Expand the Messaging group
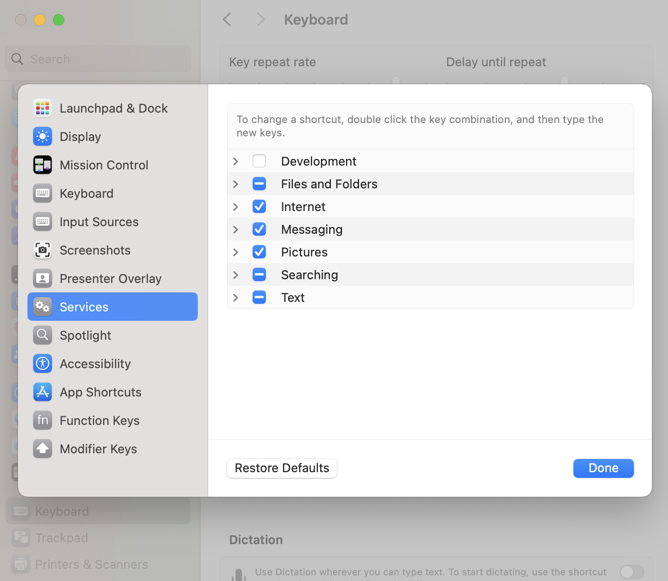668x581 pixels. (236, 229)
